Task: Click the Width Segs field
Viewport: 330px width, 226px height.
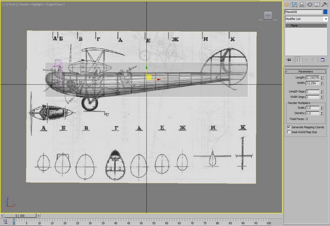Action: pyautogui.click(x=313, y=97)
